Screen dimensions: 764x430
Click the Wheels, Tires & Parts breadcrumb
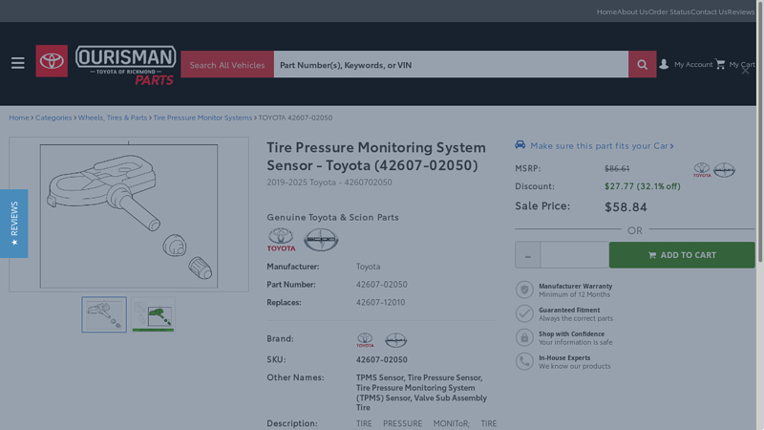click(x=113, y=118)
